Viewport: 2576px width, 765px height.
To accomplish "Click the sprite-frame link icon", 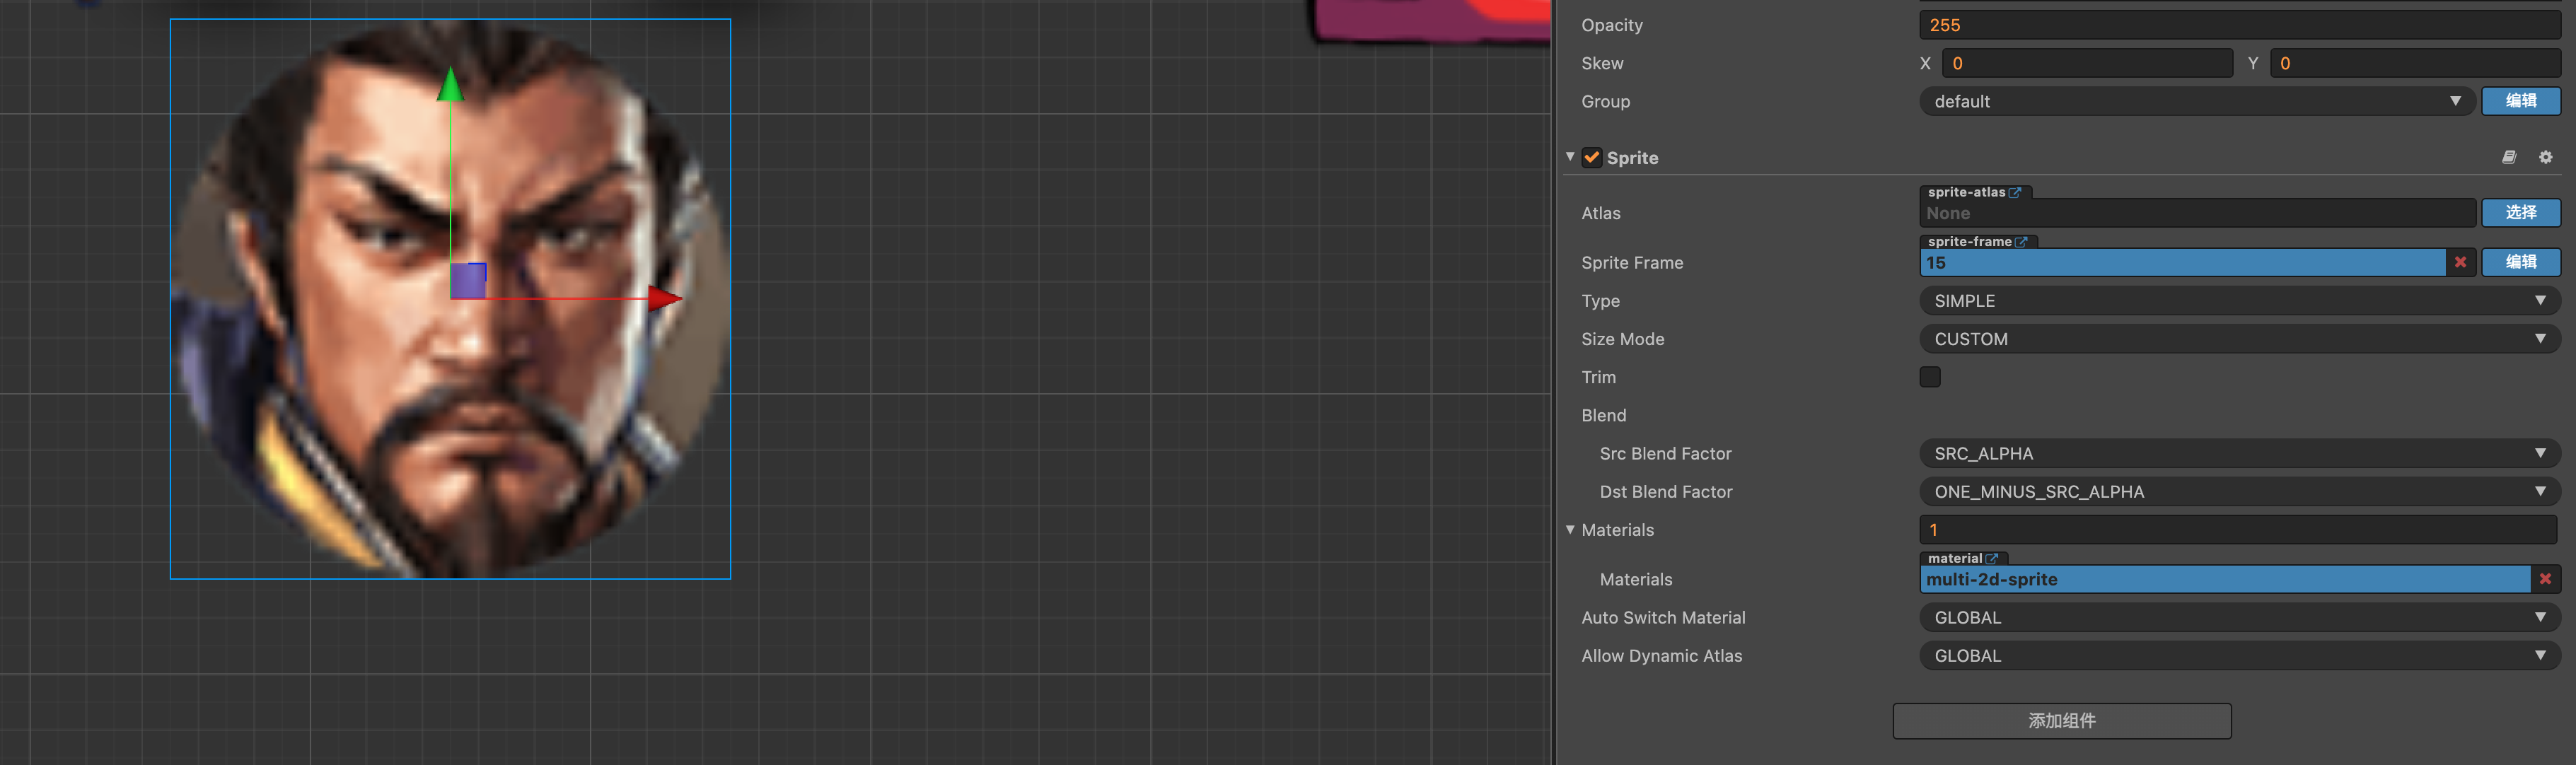I will pos(2021,241).
